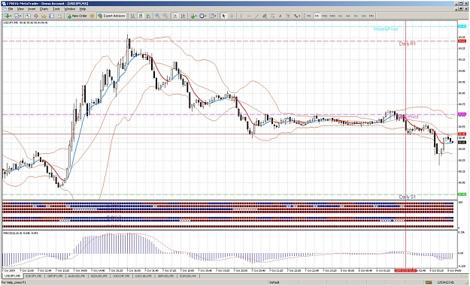
Task: Switch to M1 timeframe
Action: (x=309, y=16)
